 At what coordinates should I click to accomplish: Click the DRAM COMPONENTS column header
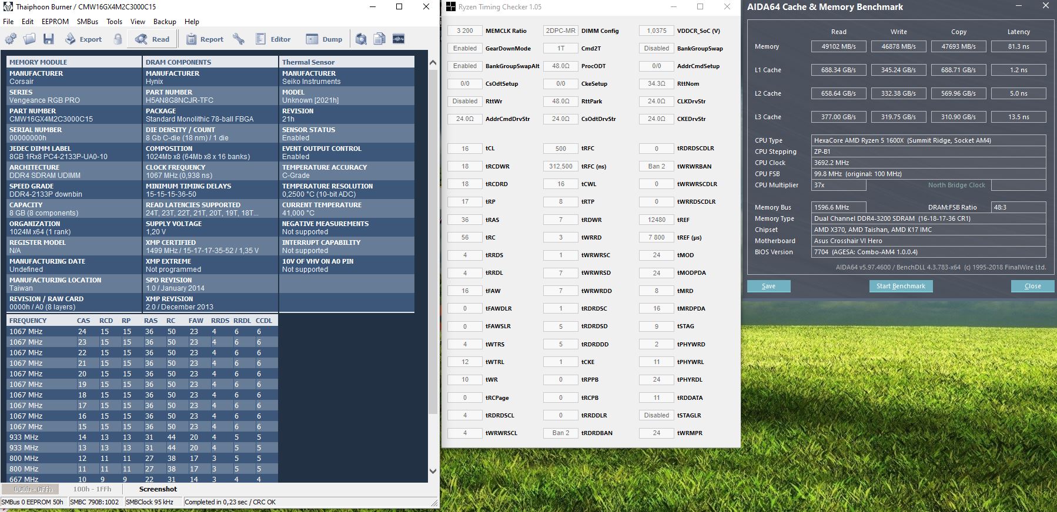click(x=210, y=62)
